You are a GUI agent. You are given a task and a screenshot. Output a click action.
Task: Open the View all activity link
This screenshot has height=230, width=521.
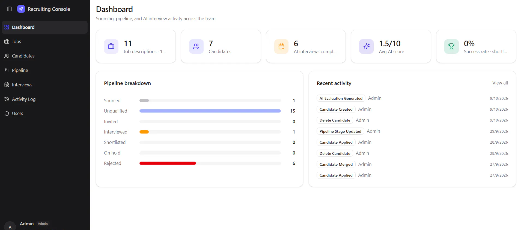[500, 83]
